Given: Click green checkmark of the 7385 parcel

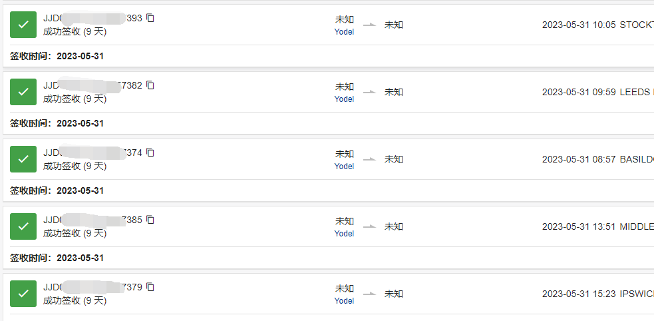Looking at the screenshot, I should coord(23,226).
